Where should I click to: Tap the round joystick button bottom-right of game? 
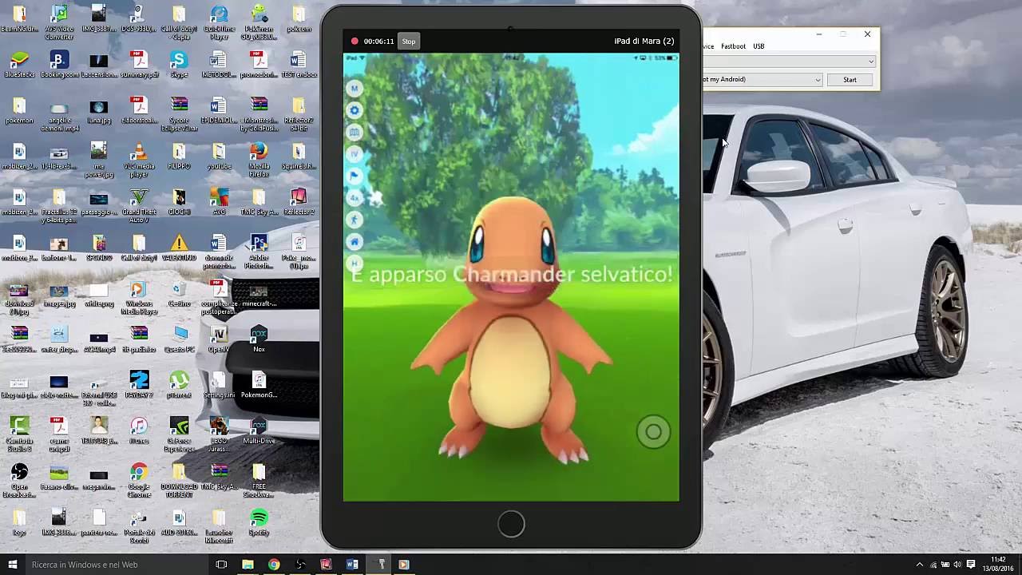coord(653,432)
